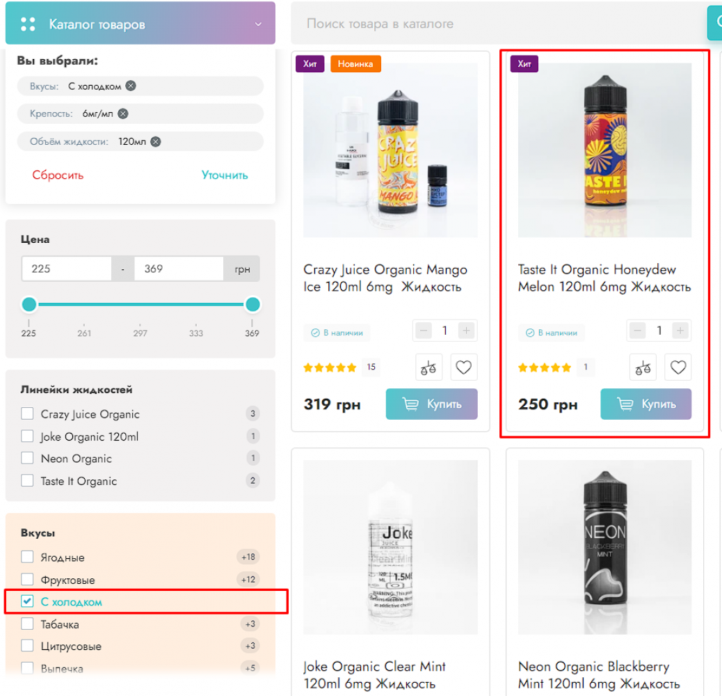Add Crazy Juice Mango Ice to wishlist
722x696 pixels.
(464, 367)
